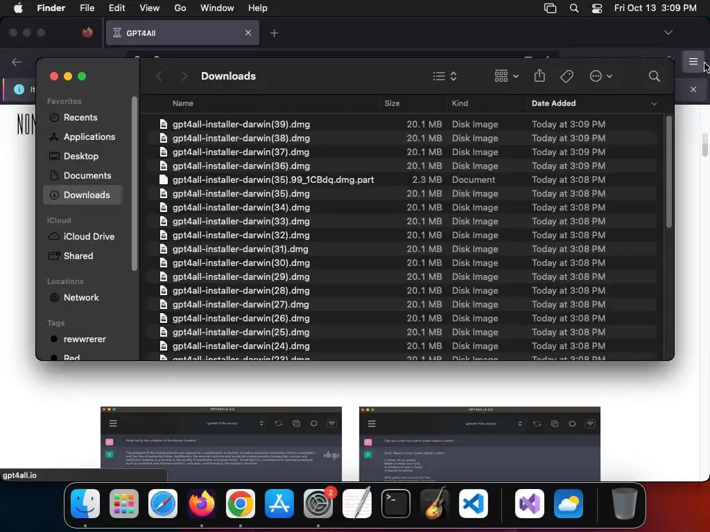Dismiss the Firefox notification bar
This screenshot has width=710, height=532.
coord(693,89)
